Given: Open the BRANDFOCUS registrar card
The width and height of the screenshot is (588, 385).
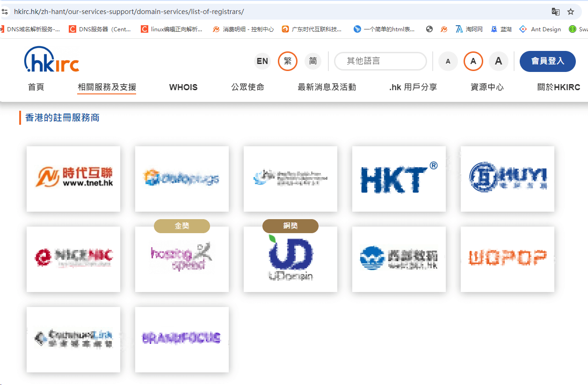Looking at the screenshot, I should click(182, 340).
